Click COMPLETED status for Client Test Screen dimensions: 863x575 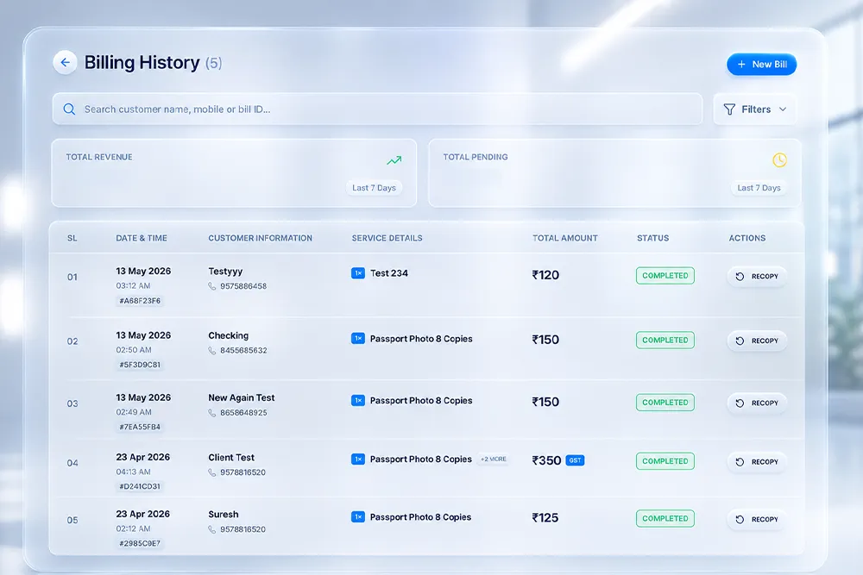point(665,461)
